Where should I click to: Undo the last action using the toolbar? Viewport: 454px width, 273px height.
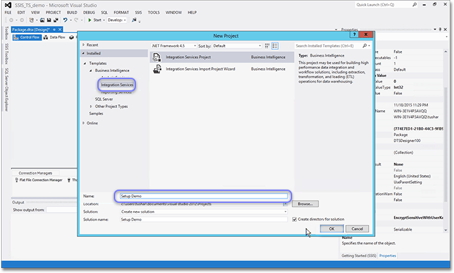point(65,20)
